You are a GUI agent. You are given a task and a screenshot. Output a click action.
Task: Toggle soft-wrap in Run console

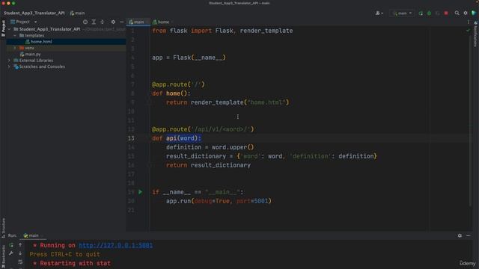pyautogui.click(x=20, y=262)
